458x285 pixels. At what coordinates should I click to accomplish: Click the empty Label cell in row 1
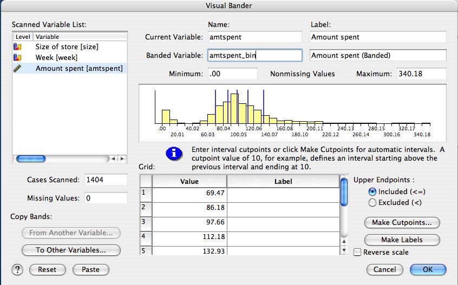(283, 195)
